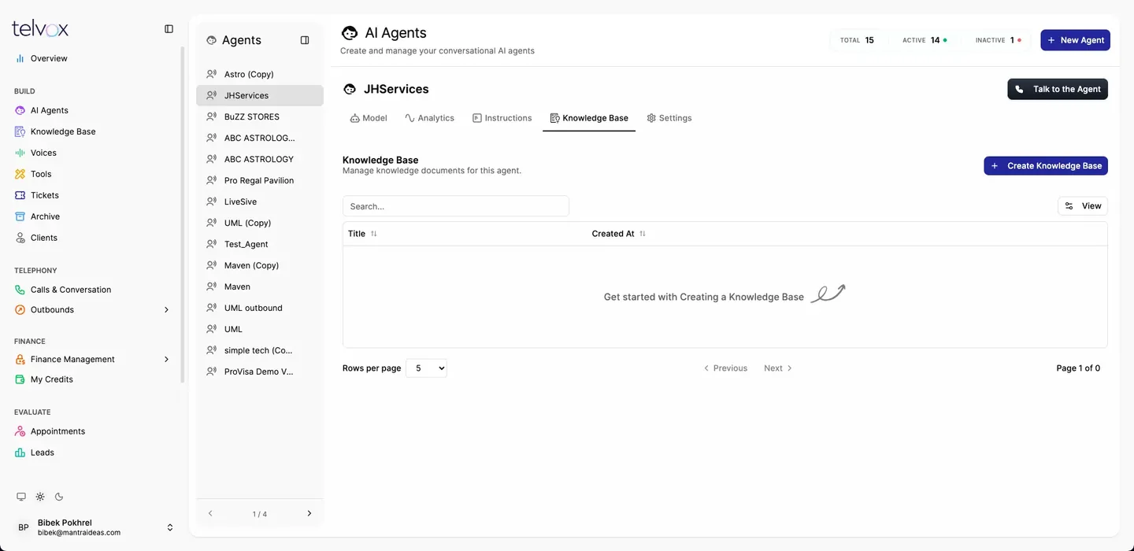Switch to dark theme moon icon
The image size is (1134, 551).
pos(59,497)
